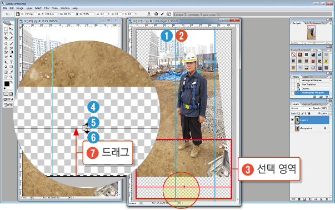Select the Blur tool

coord(6,57)
